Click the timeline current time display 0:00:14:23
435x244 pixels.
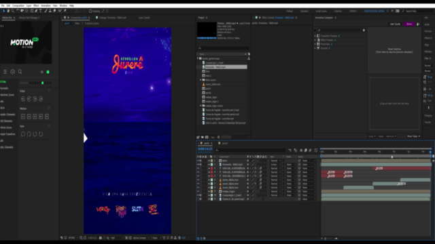point(205,149)
